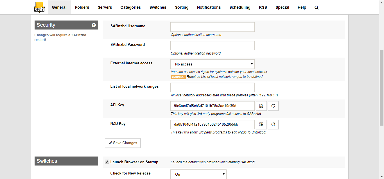
Task: Switch to the General tab
Action: [x=59, y=7]
